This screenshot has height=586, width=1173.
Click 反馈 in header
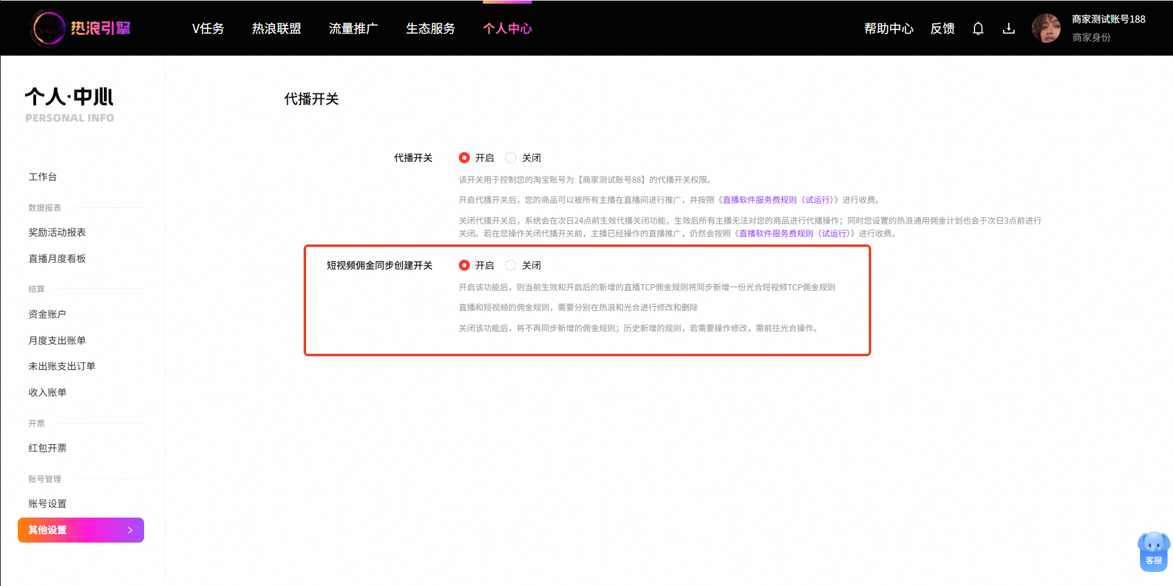tap(942, 28)
